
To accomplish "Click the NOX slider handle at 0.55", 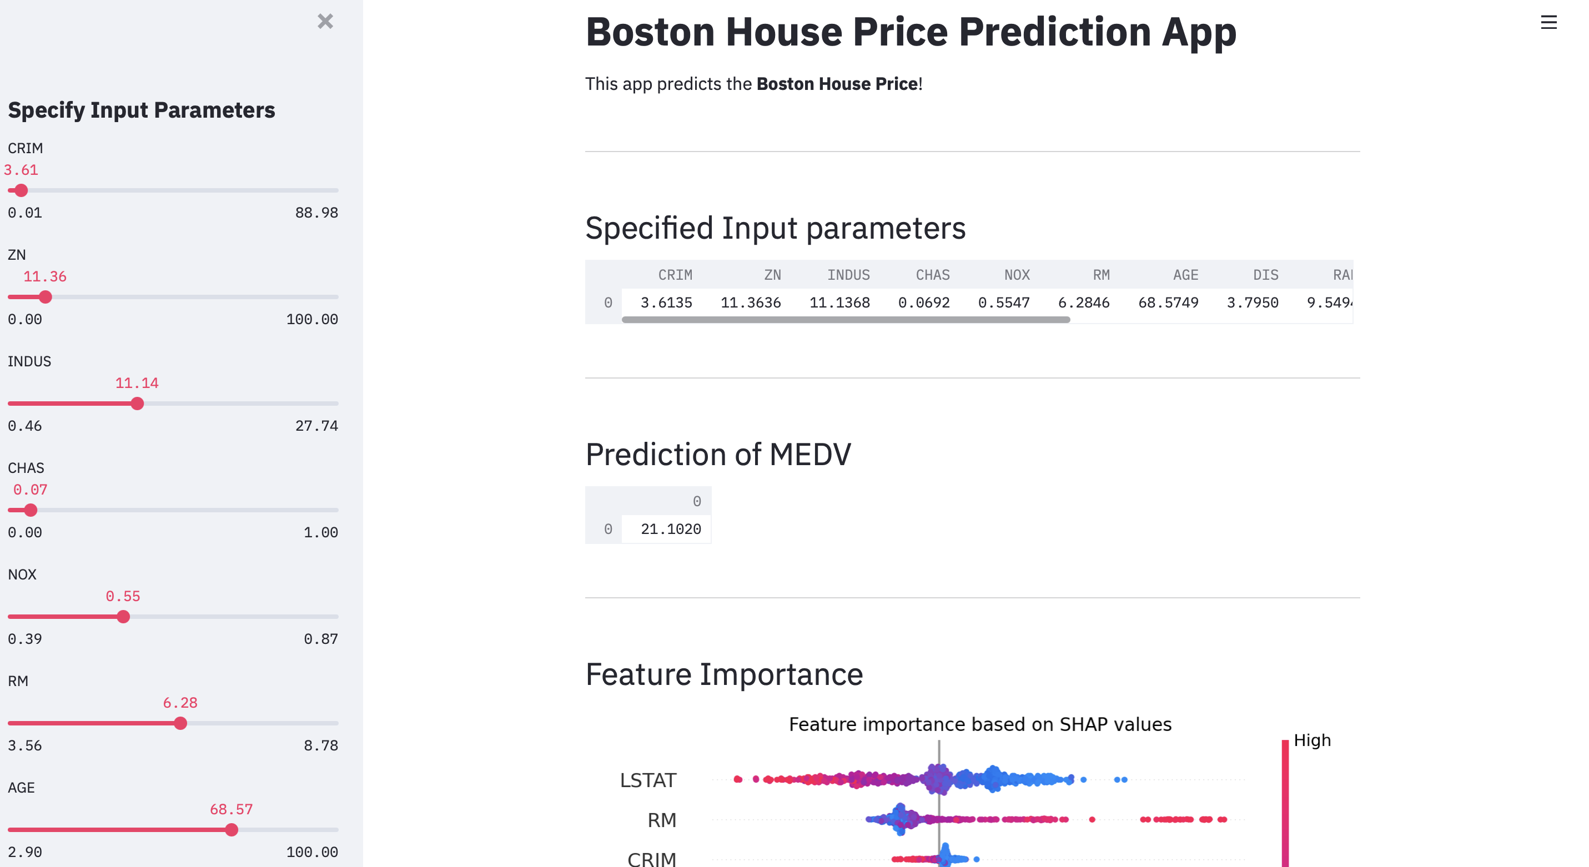I will 123,617.
